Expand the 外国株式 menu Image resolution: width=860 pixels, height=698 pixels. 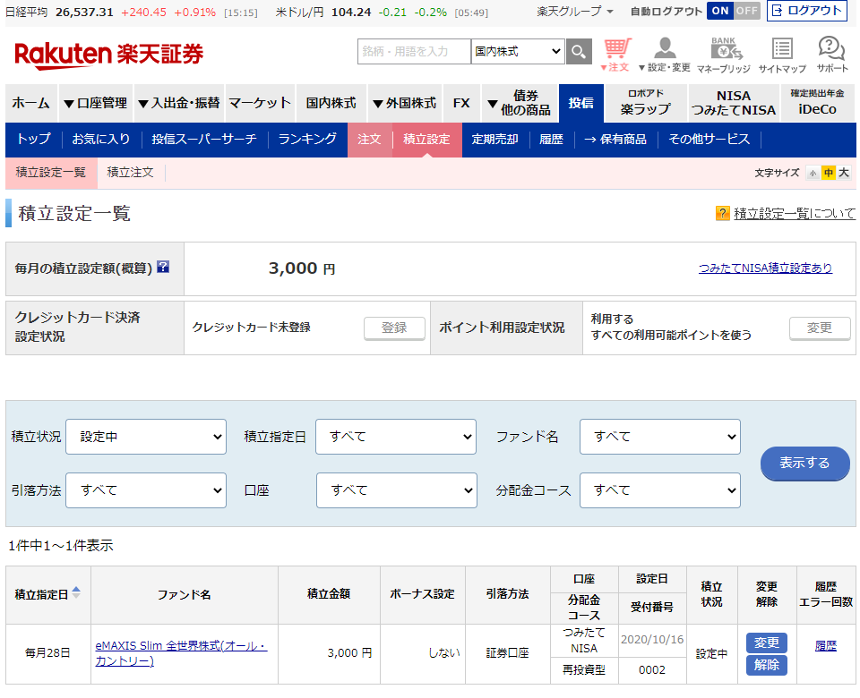click(x=404, y=103)
